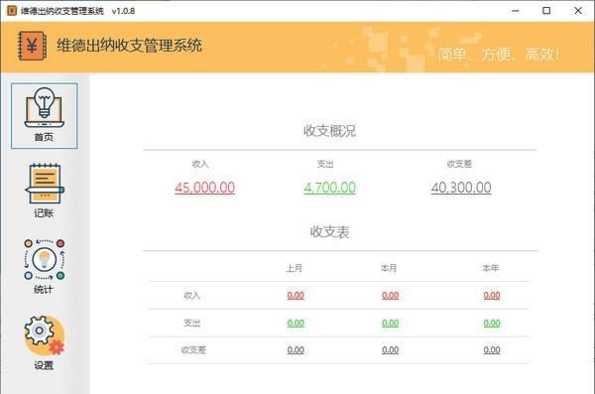
Task: Open this month's 收支差 0.00 link
Action: click(390, 350)
